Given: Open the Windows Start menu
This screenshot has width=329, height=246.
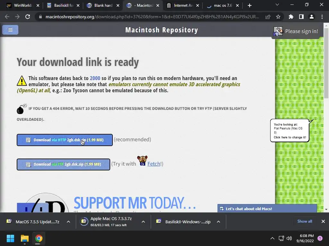Looking at the screenshot, I should click(10, 238).
